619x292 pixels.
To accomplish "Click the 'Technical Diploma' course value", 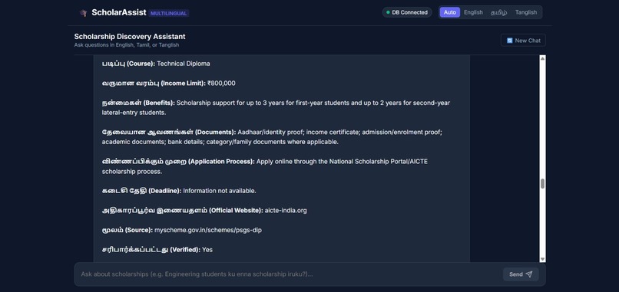I will [x=184, y=64].
